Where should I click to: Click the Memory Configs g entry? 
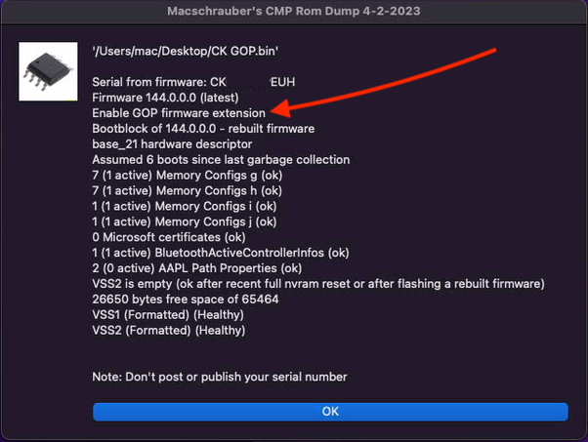click(188, 176)
